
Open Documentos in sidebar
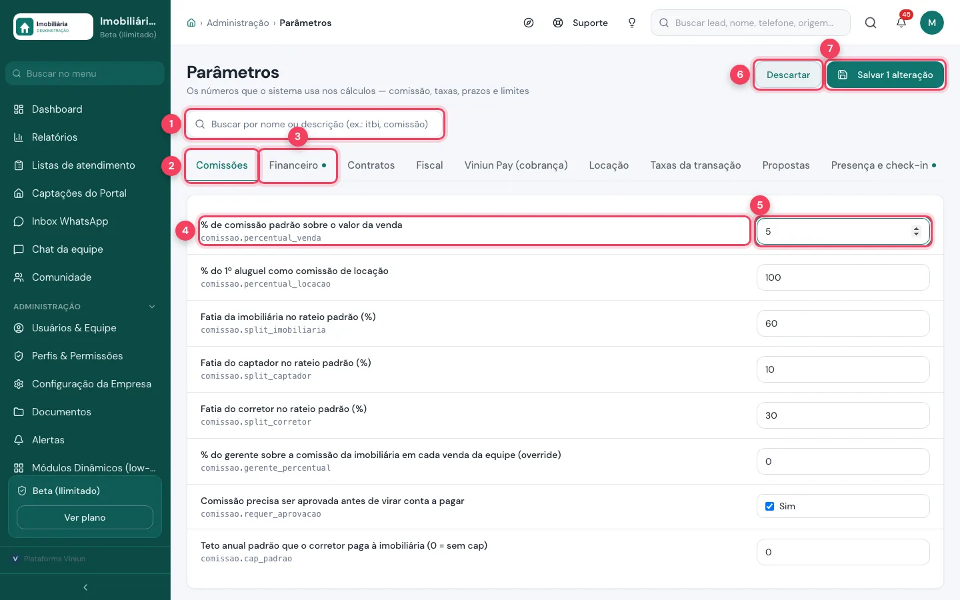85,412
